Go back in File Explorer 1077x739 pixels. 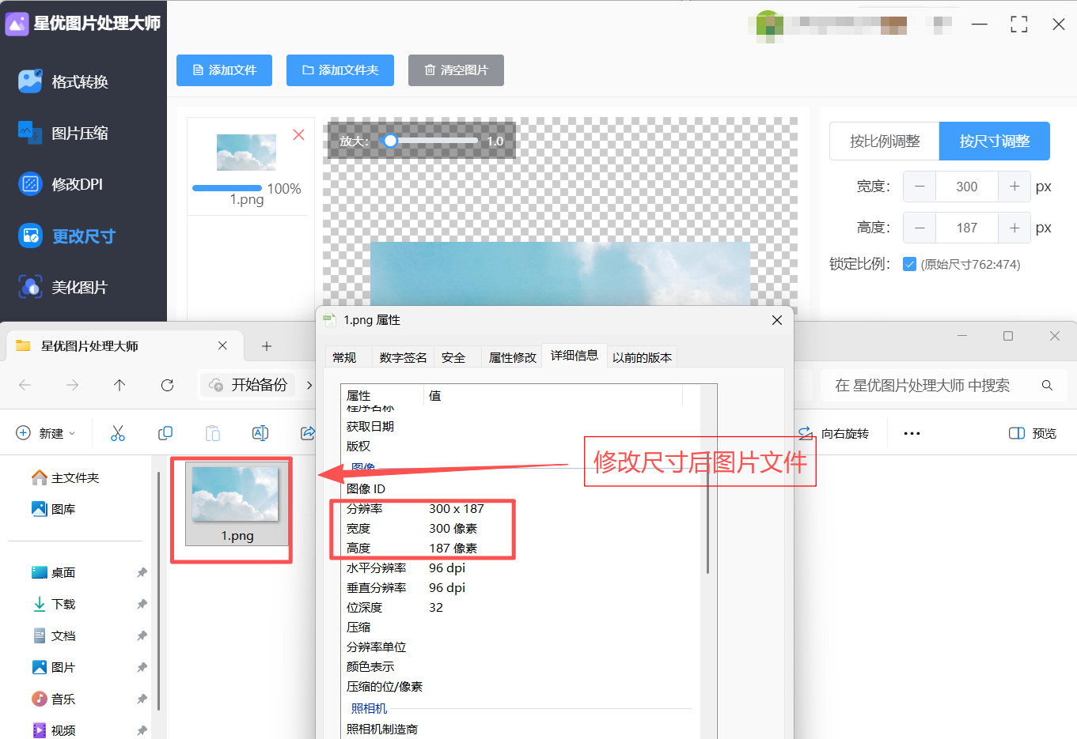(25, 385)
